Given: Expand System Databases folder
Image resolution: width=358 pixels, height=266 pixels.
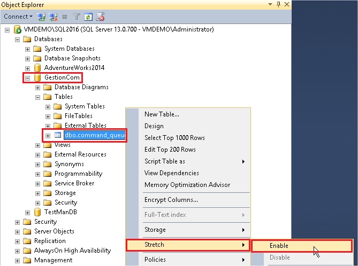Looking at the screenshot, I should (27, 49).
